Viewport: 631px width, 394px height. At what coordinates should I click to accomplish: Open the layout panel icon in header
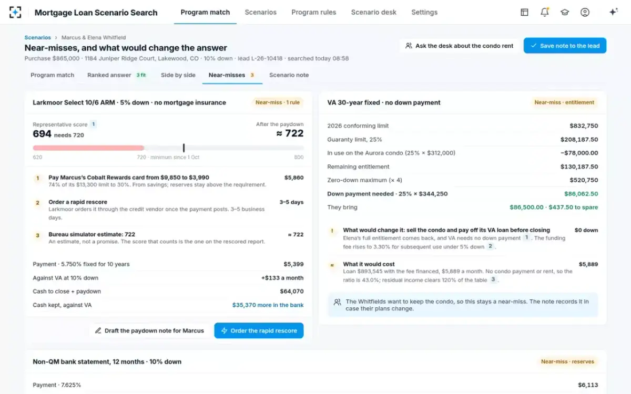[x=524, y=12]
